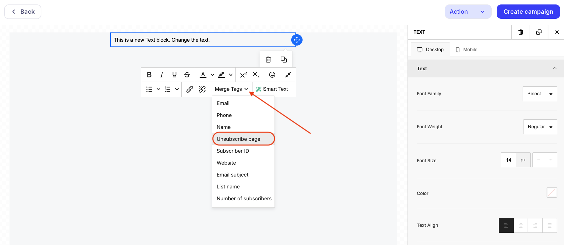
Task: Align text to the right
Action: pos(535,225)
